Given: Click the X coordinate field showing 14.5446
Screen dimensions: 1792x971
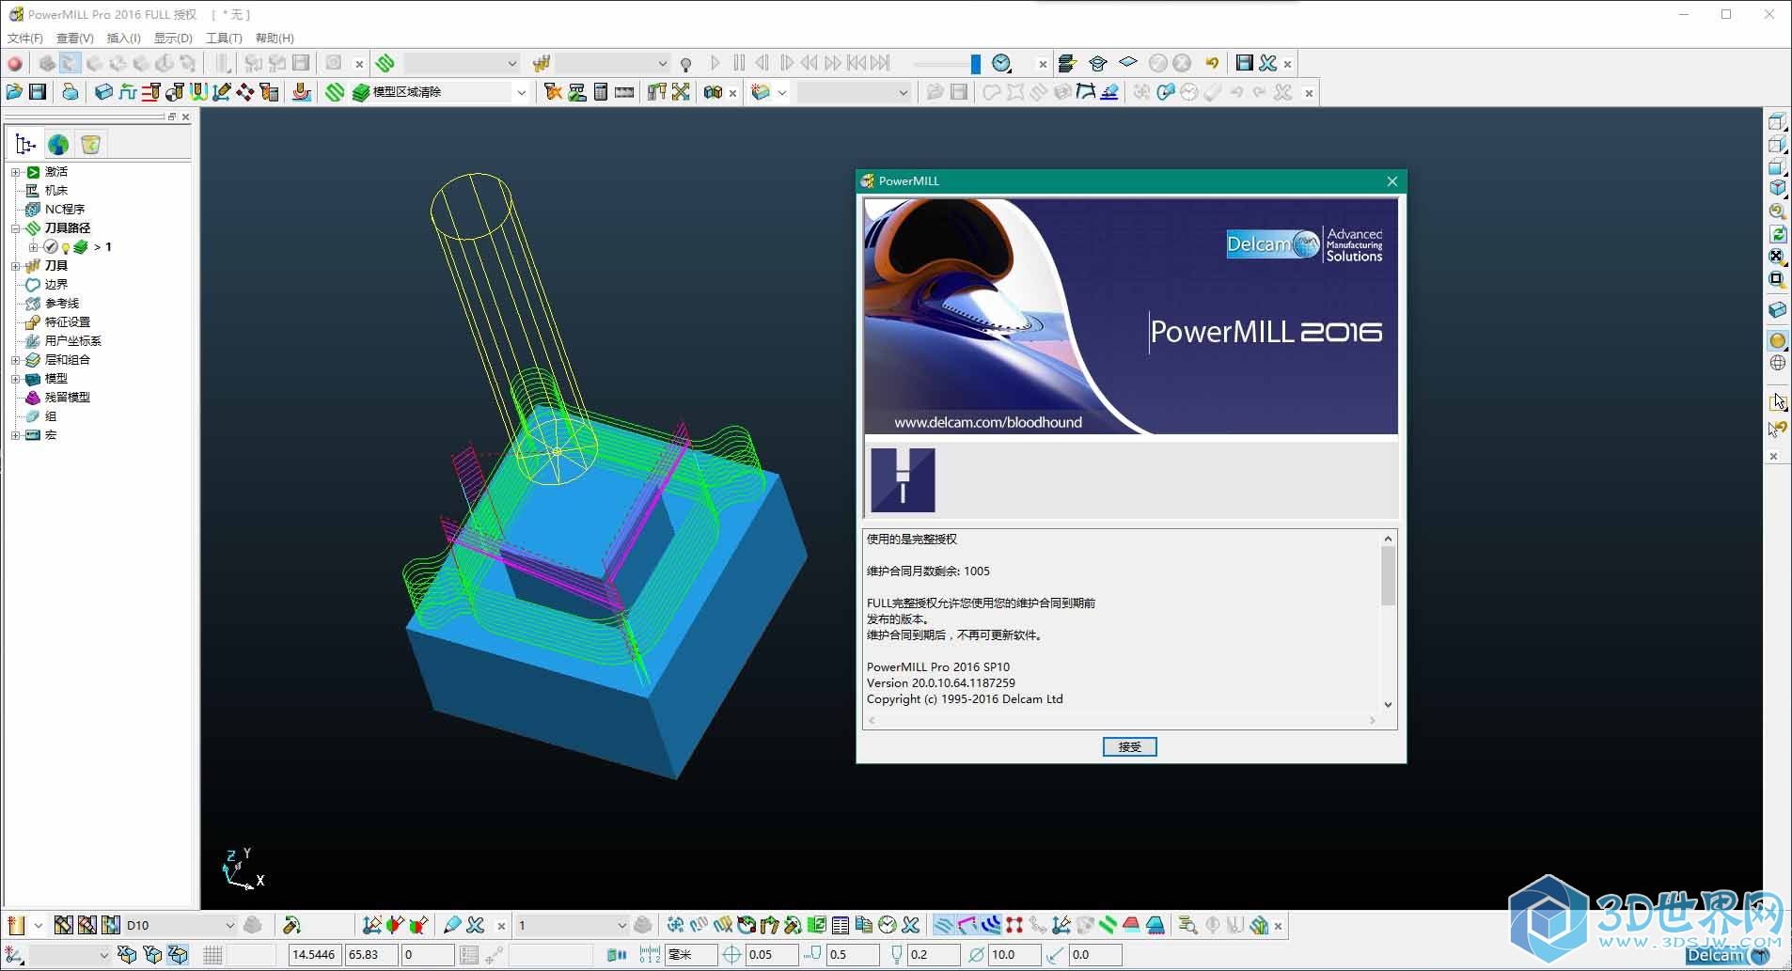Looking at the screenshot, I should 314,955.
